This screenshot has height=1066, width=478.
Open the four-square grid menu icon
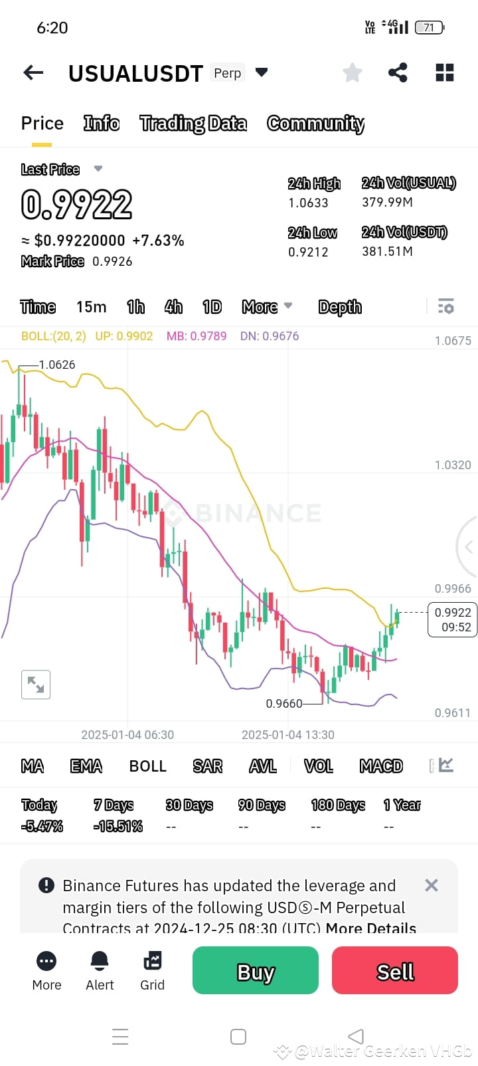click(444, 72)
